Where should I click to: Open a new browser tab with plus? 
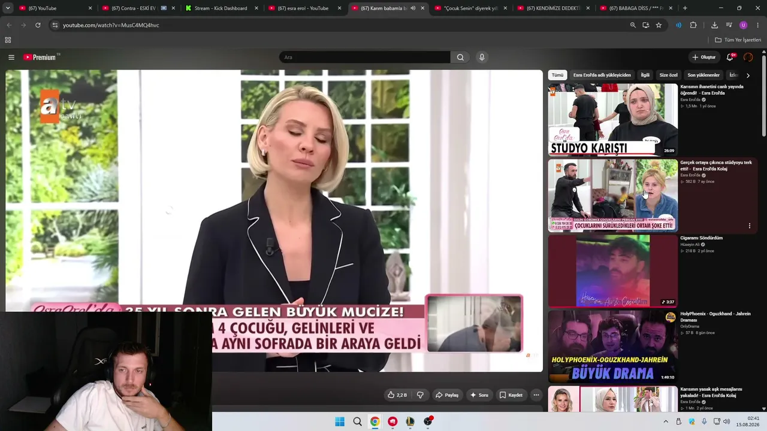[x=685, y=8]
